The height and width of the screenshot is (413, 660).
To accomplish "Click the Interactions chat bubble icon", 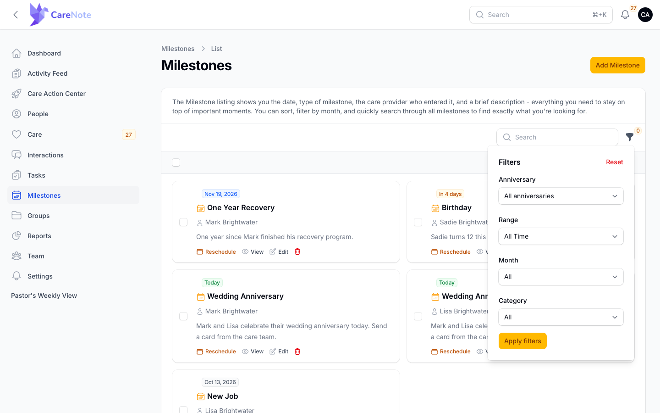I will pos(16,155).
